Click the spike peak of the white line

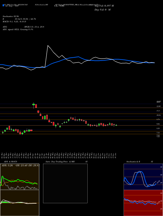tap(48, 45)
